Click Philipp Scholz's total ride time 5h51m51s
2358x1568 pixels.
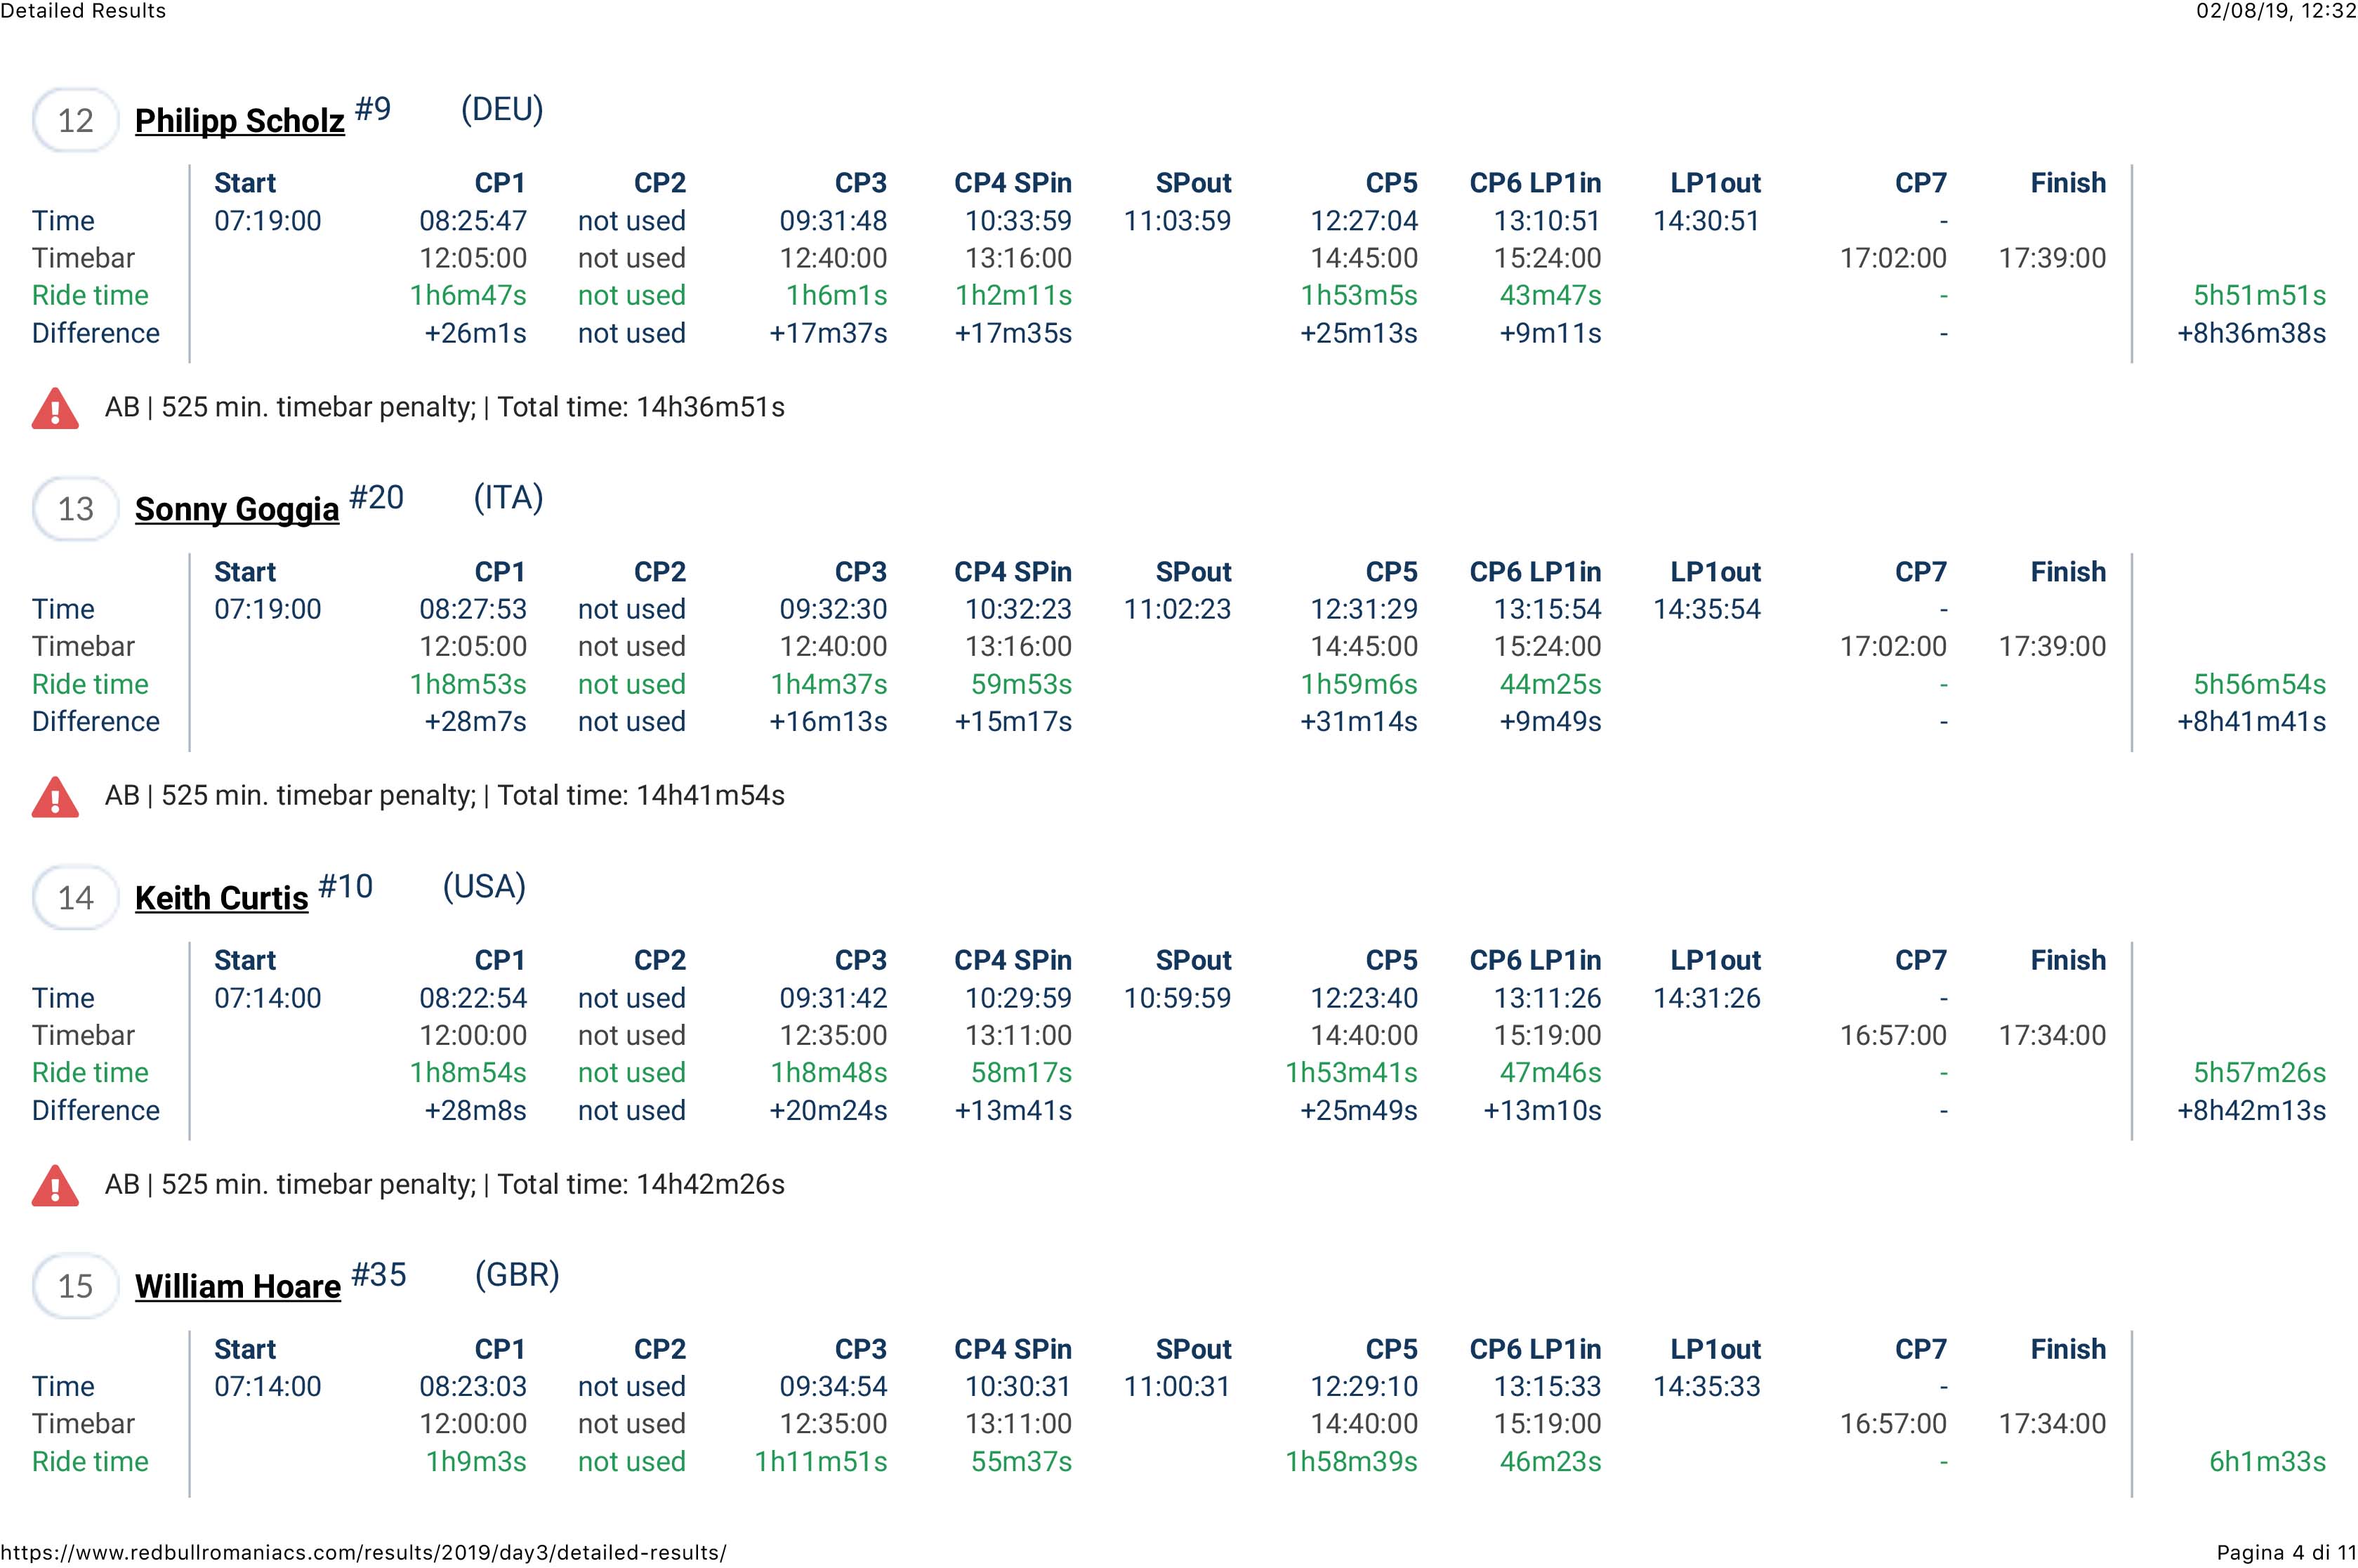point(2259,296)
